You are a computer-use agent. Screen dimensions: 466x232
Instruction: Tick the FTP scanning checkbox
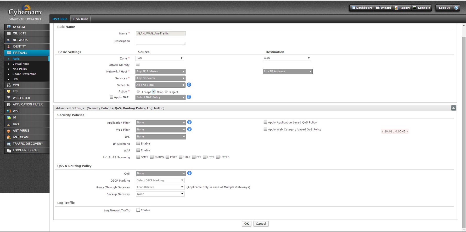[x=194, y=157]
